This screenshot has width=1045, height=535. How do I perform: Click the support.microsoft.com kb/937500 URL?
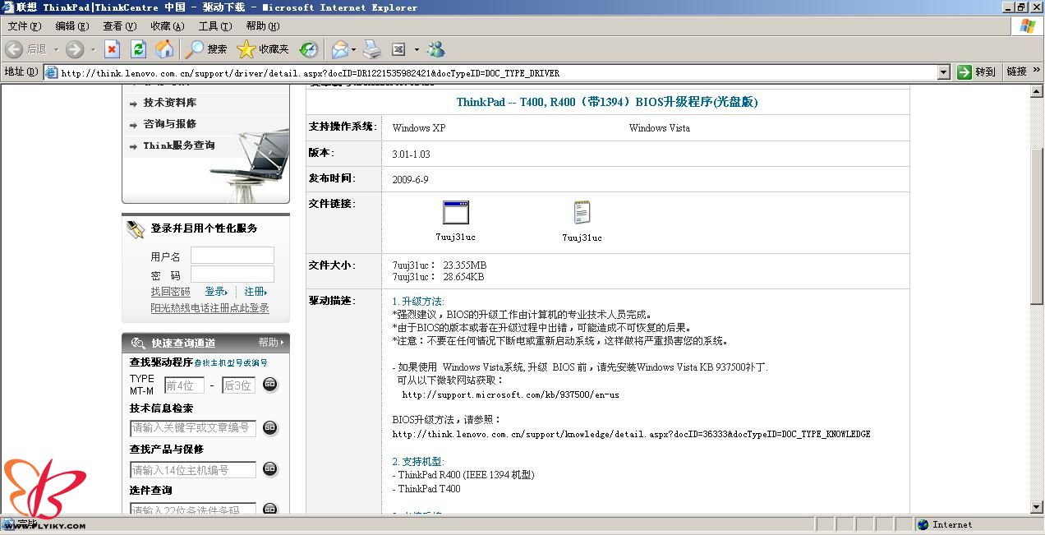click(510, 394)
